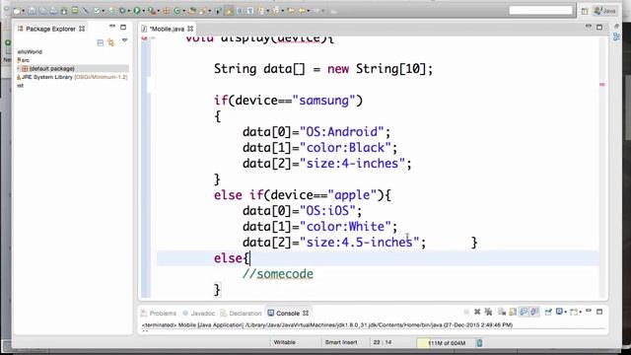The height and width of the screenshot is (355, 631).
Task: Select the Java perspective button
Action: click(604, 11)
